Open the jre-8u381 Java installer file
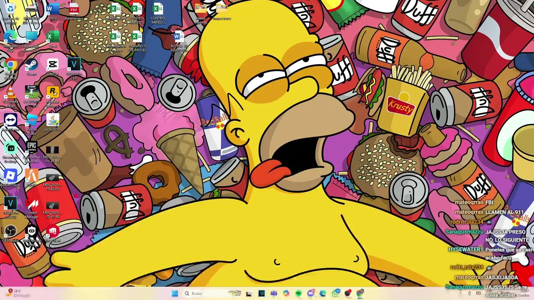The image size is (534, 300). pos(53,122)
